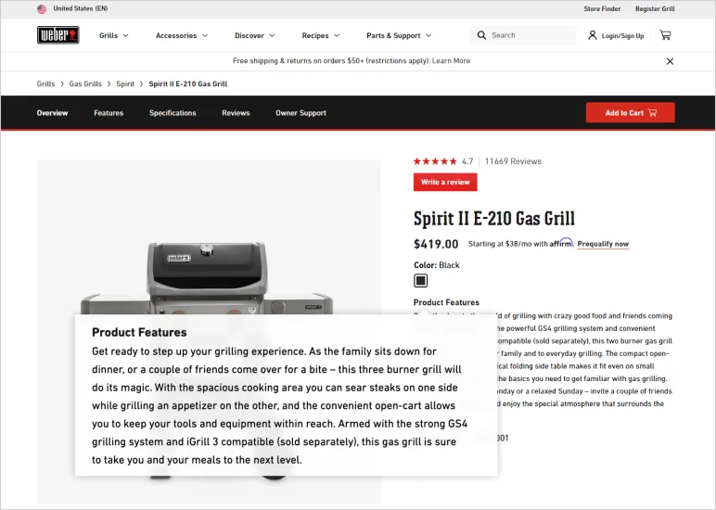716x510 pixels.
Task: Open the shopping cart icon
Action: pyautogui.click(x=665, y=35)
